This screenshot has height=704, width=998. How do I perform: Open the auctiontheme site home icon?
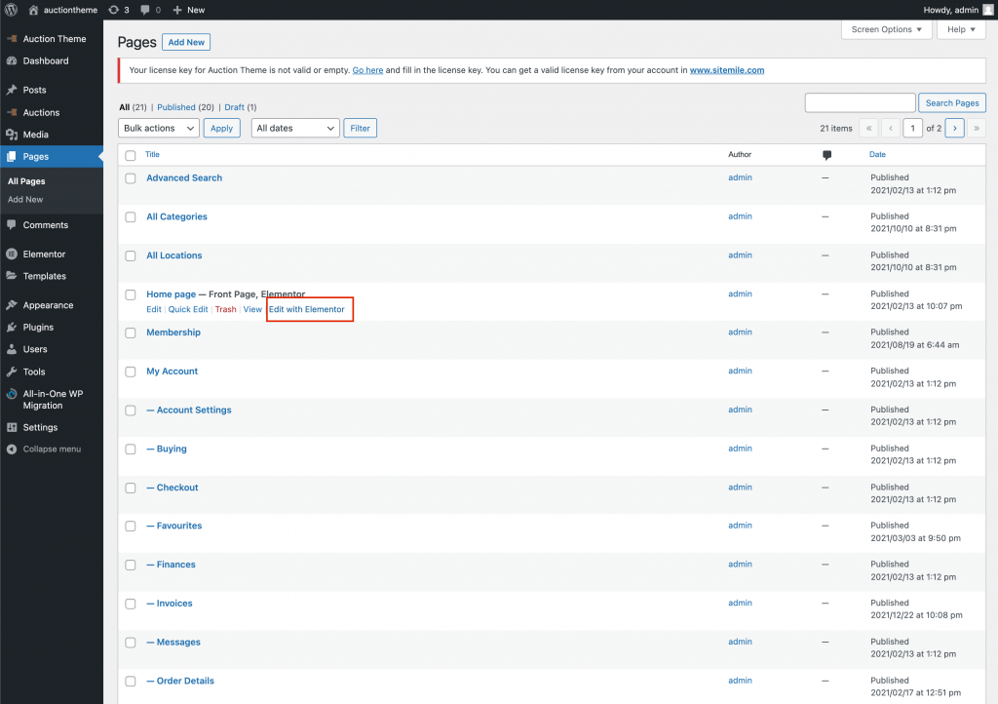point(33,10)
